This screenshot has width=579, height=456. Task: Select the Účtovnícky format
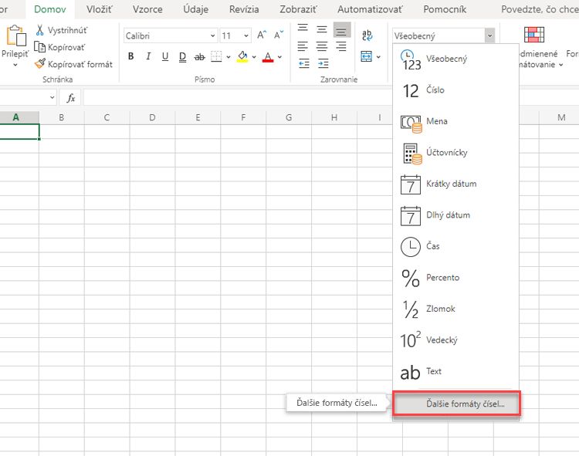point(455,153)
